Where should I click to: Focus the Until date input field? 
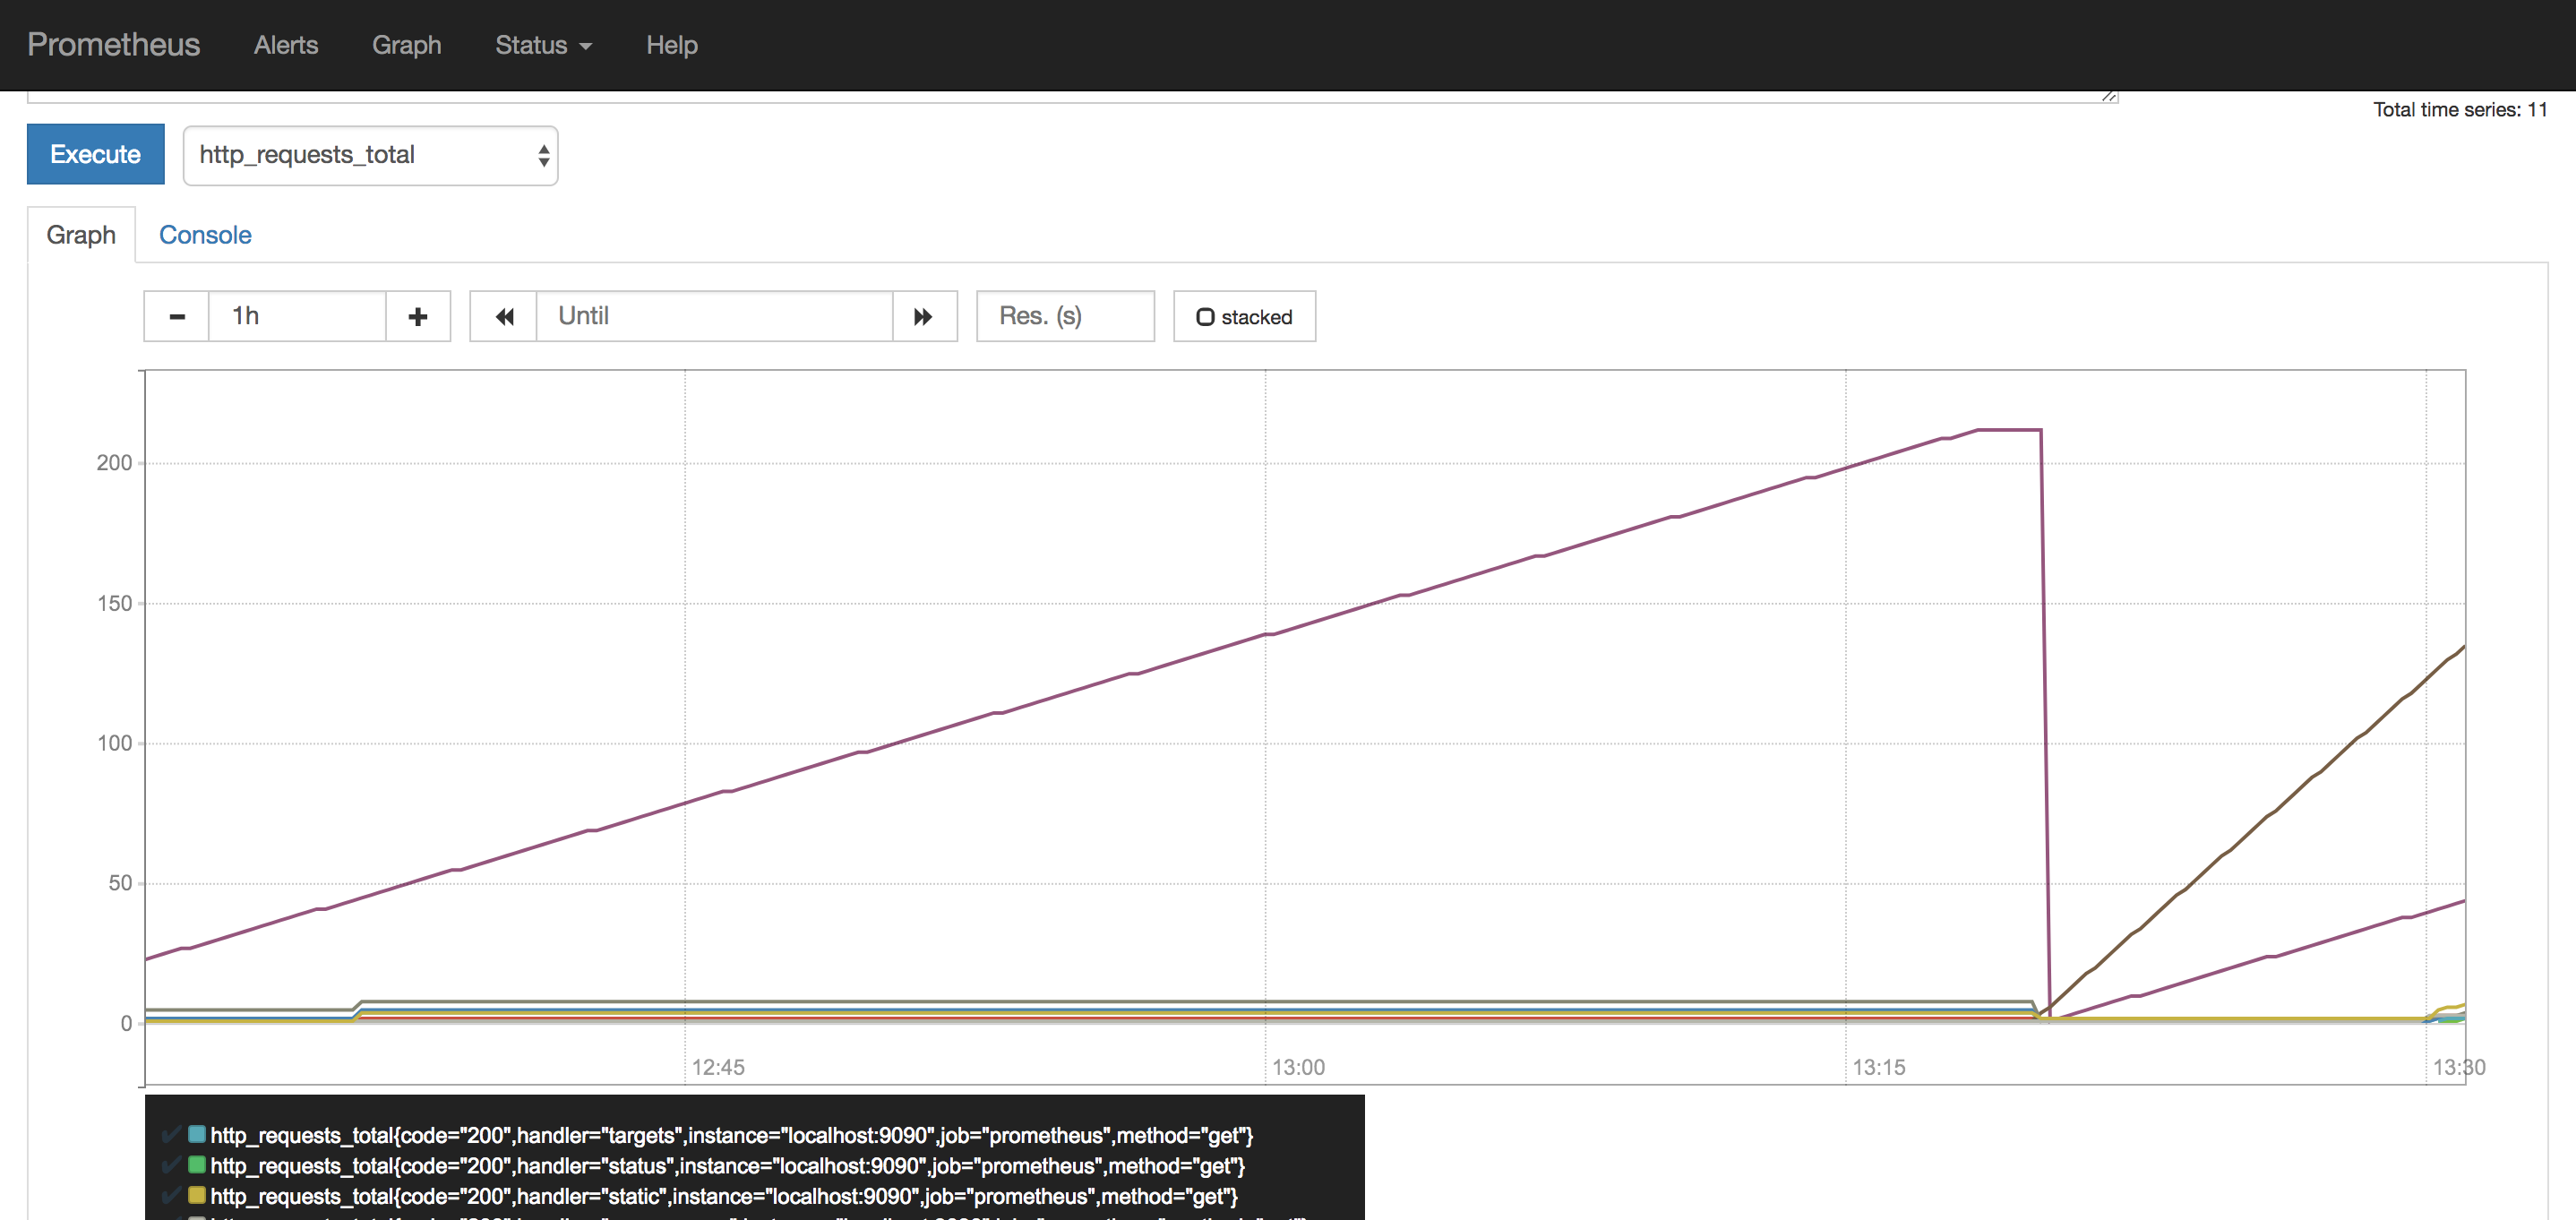(x=714, y=317)
